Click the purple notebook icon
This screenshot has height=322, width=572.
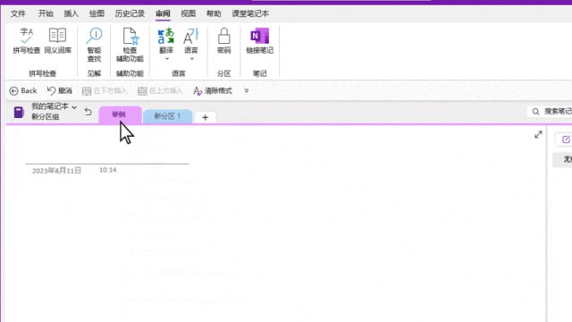pos(19,112)
